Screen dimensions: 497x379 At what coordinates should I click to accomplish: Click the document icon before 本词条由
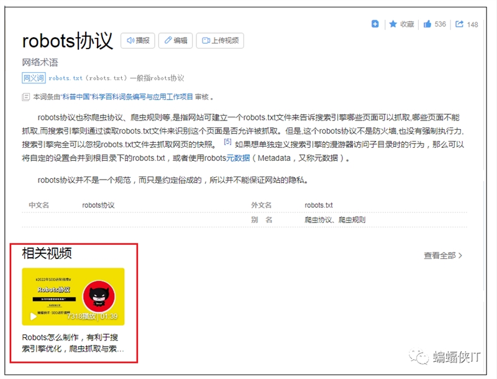[25, 97]
